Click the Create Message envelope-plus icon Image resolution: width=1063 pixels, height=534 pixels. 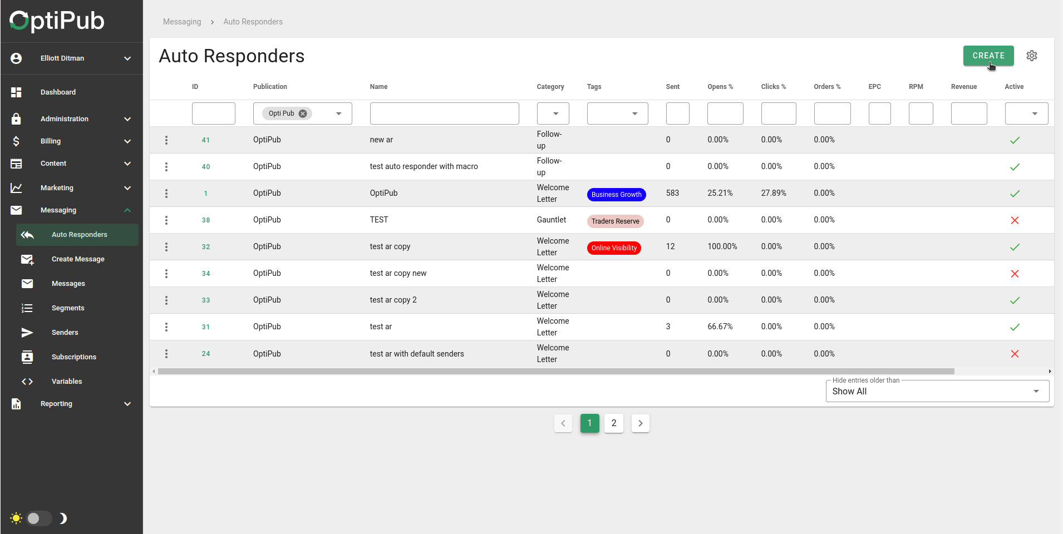click(x=27, y=259)
